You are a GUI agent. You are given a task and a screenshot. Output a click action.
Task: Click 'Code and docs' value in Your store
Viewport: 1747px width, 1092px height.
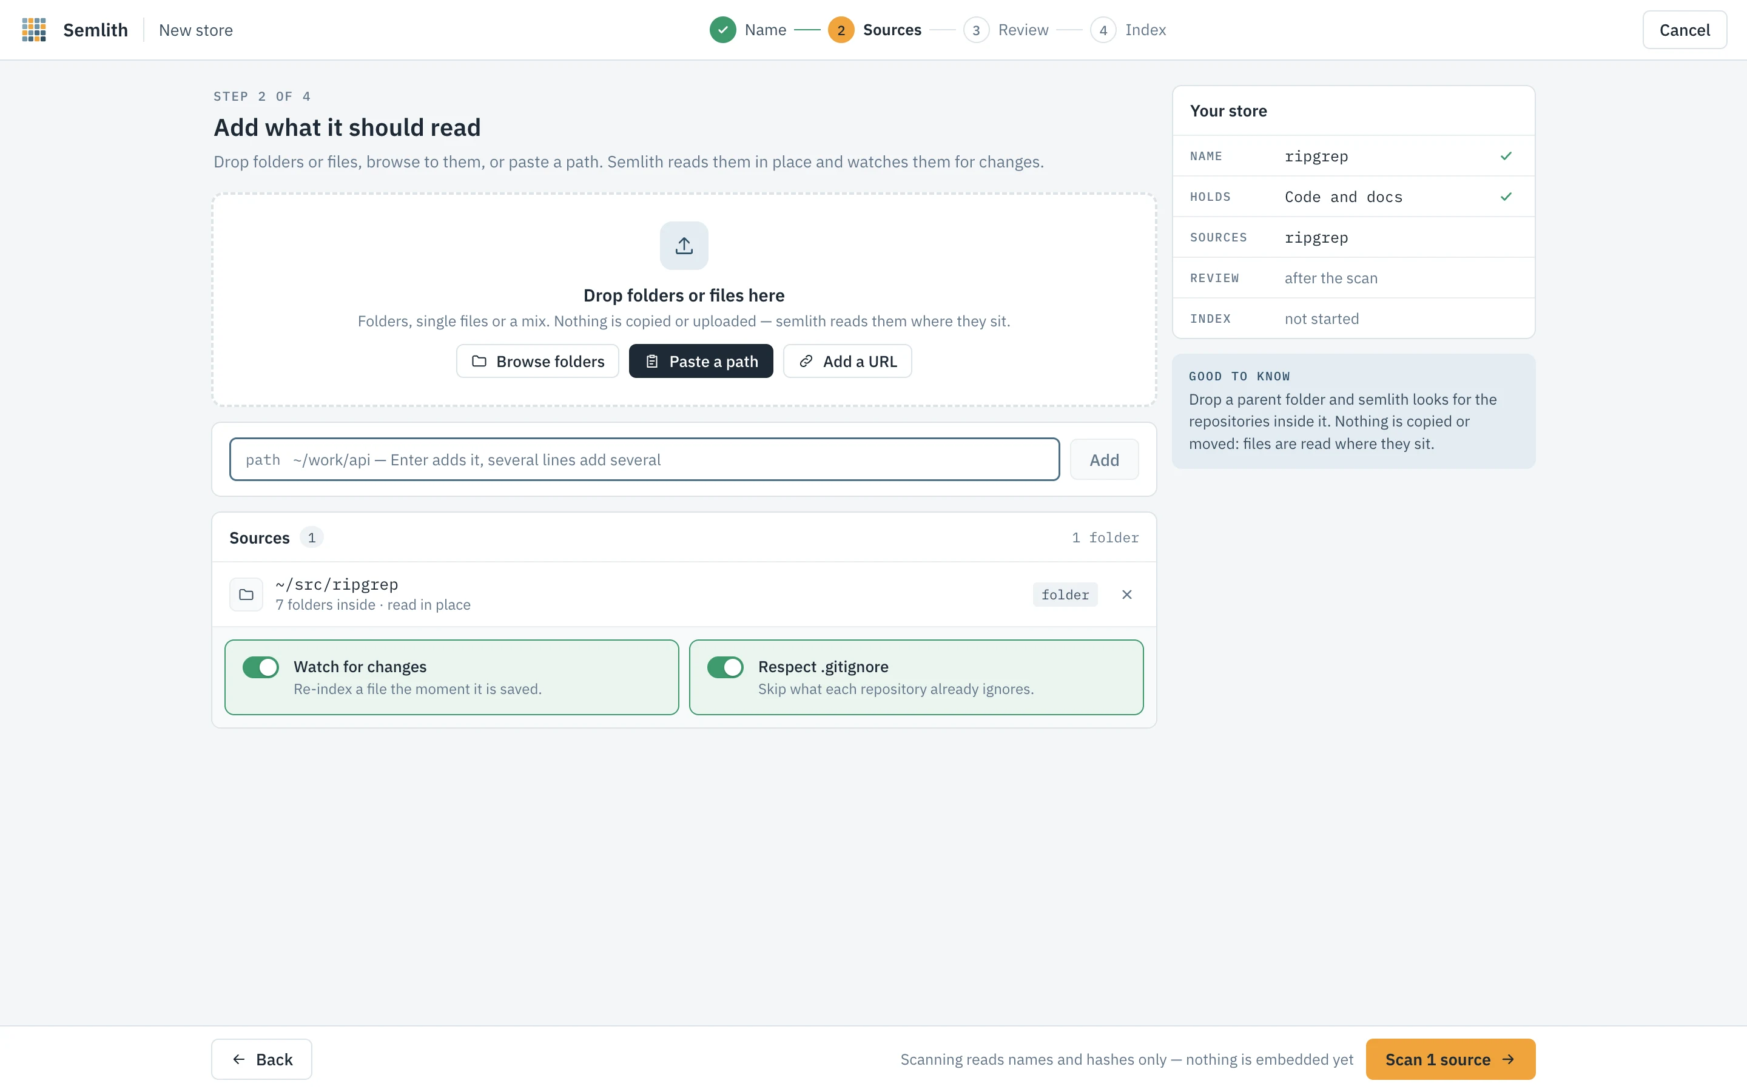point(1343,197)
